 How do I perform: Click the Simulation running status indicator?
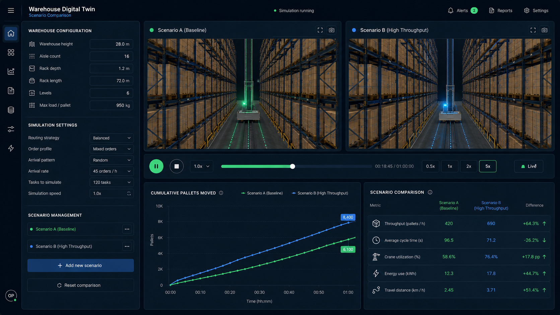click(294, 11)
